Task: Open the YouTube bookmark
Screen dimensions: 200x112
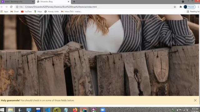Action: (x=26, y=12)
